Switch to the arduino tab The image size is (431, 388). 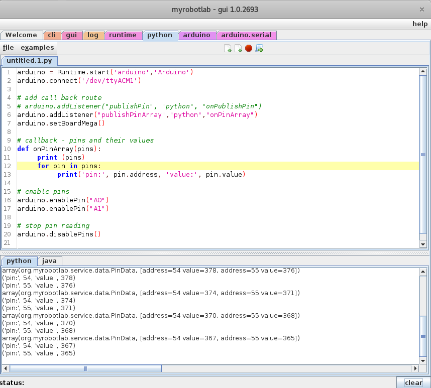[196, 35]
